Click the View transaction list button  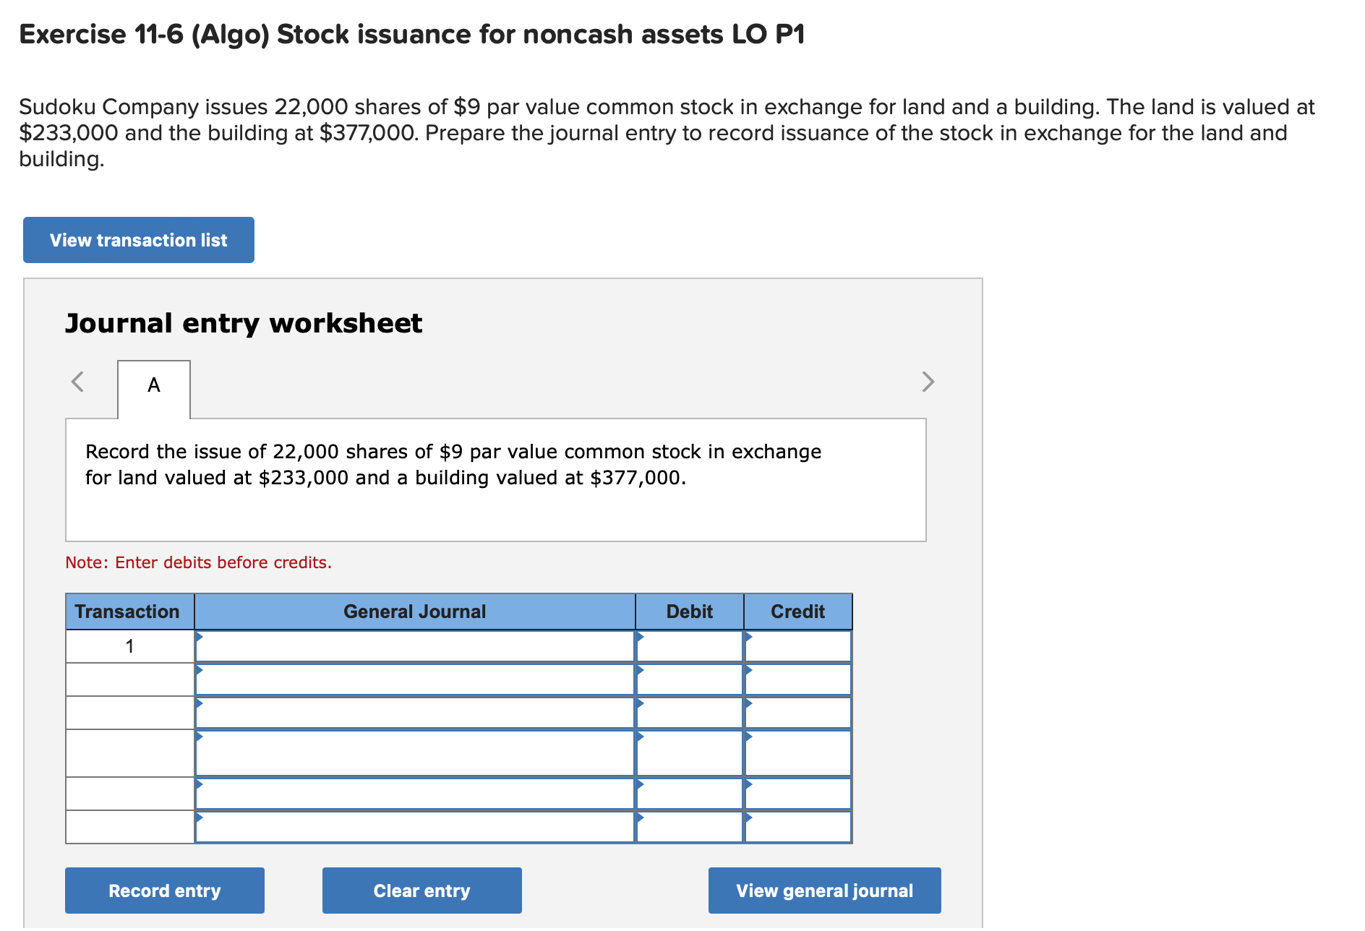click(x=138, y=240)
